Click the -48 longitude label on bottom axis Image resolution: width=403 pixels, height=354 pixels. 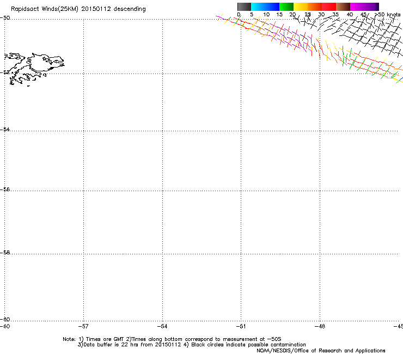point(320,326)
